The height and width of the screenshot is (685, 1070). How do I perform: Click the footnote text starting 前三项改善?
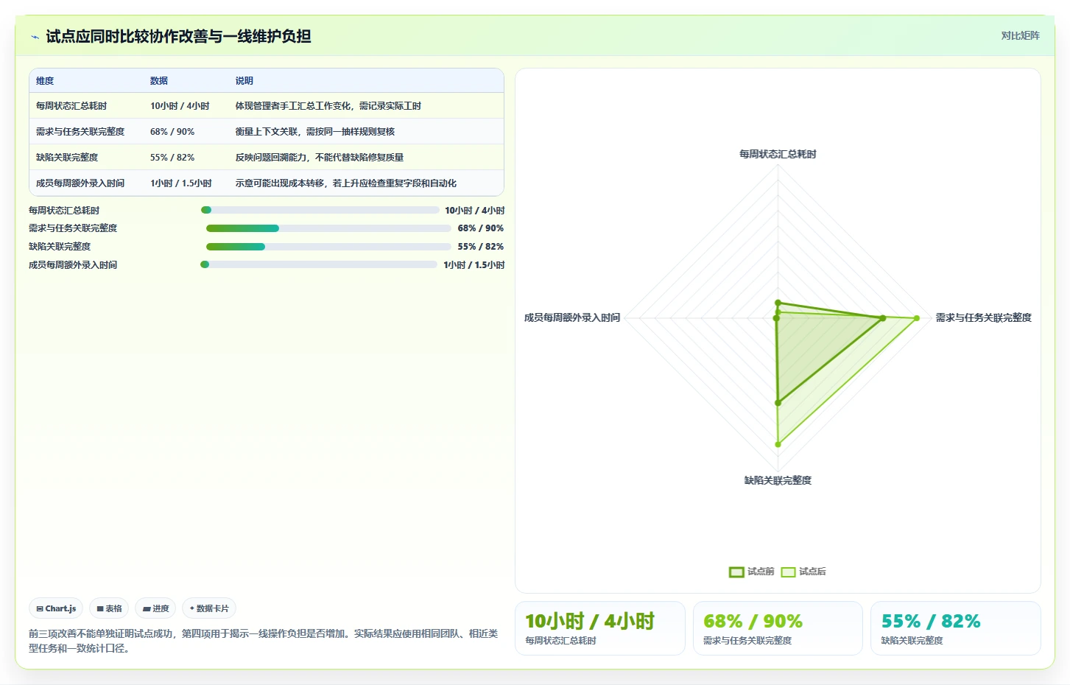(x=264, y=641)
